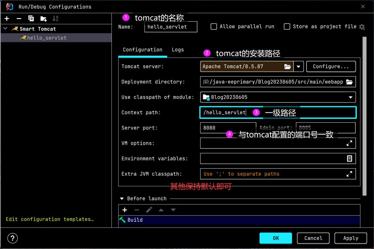The height and width of the screenshot is (249, 374).
Task: Open the Tomcat server dropdown
Action: (x=298, y=67)
